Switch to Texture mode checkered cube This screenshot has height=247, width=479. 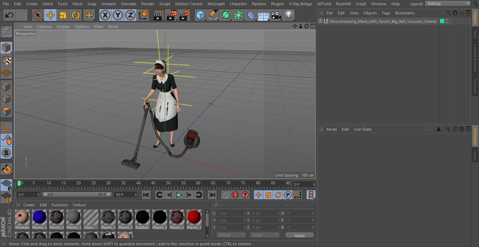coord(6,60)
